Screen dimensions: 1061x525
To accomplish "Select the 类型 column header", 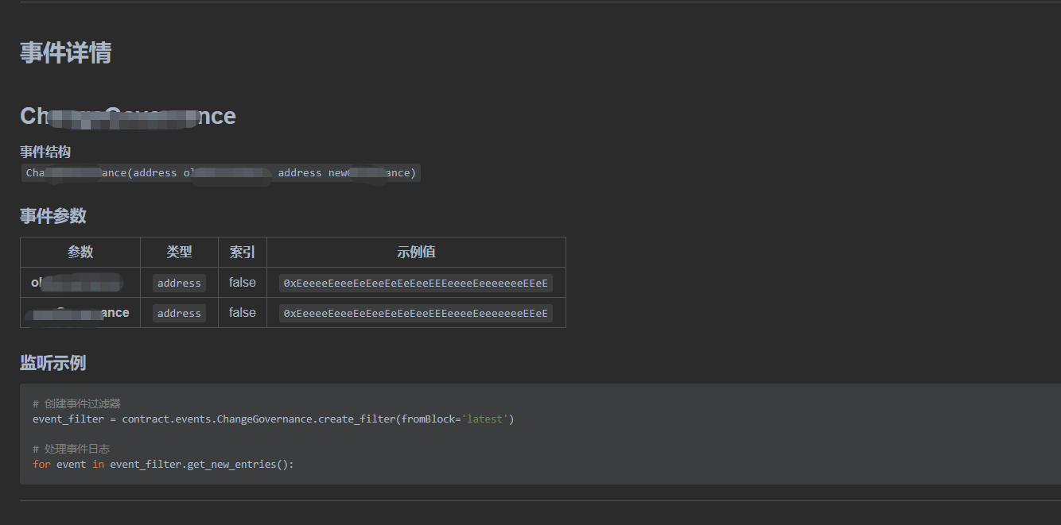I will [x=179, y=252].
